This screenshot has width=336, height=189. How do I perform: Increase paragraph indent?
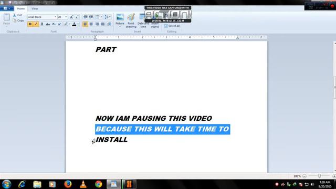coord(91,17)
